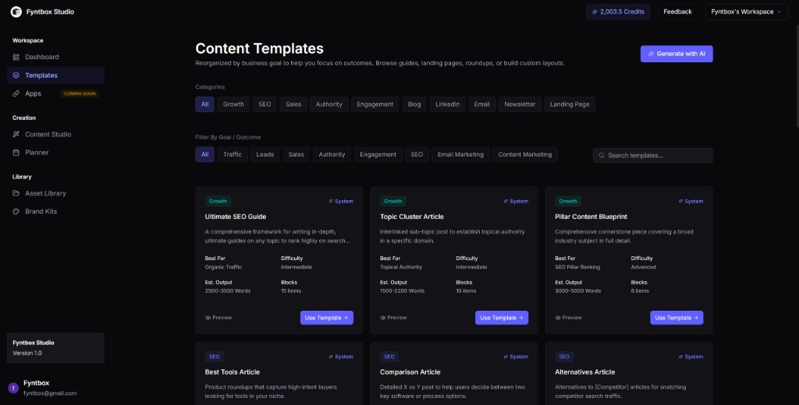Click System badge on Ultimate SEO Guide card
Image resolution: width=799 pixels, height=405 pixels.
(341, 202)
